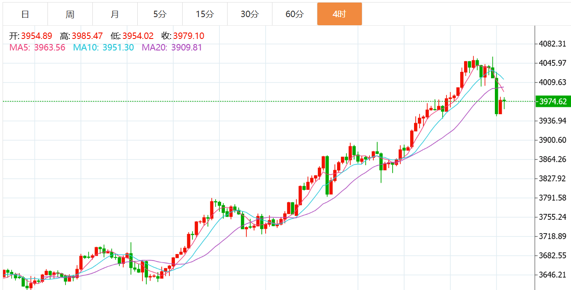Select the low price value 3954.02
This screenshot has height=290, width=571.
pos(138,36)
